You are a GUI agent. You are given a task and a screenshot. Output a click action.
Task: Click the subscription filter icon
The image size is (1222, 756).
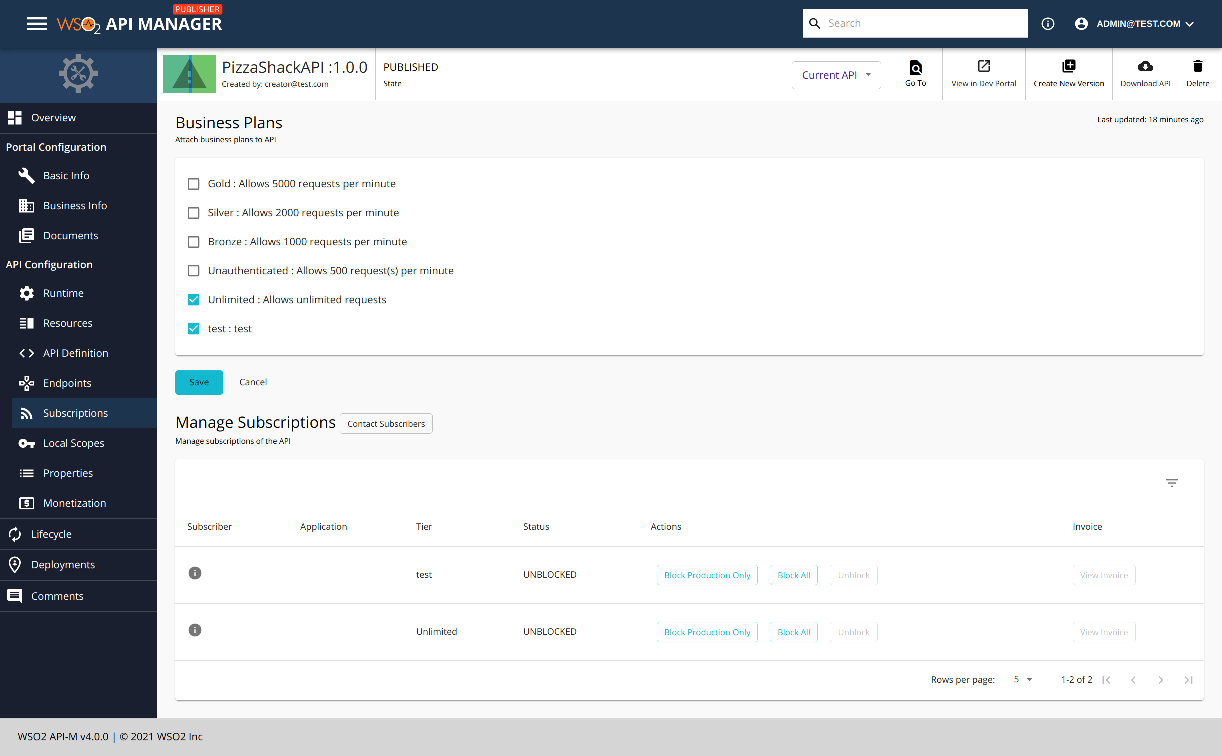pos(1172,482)
